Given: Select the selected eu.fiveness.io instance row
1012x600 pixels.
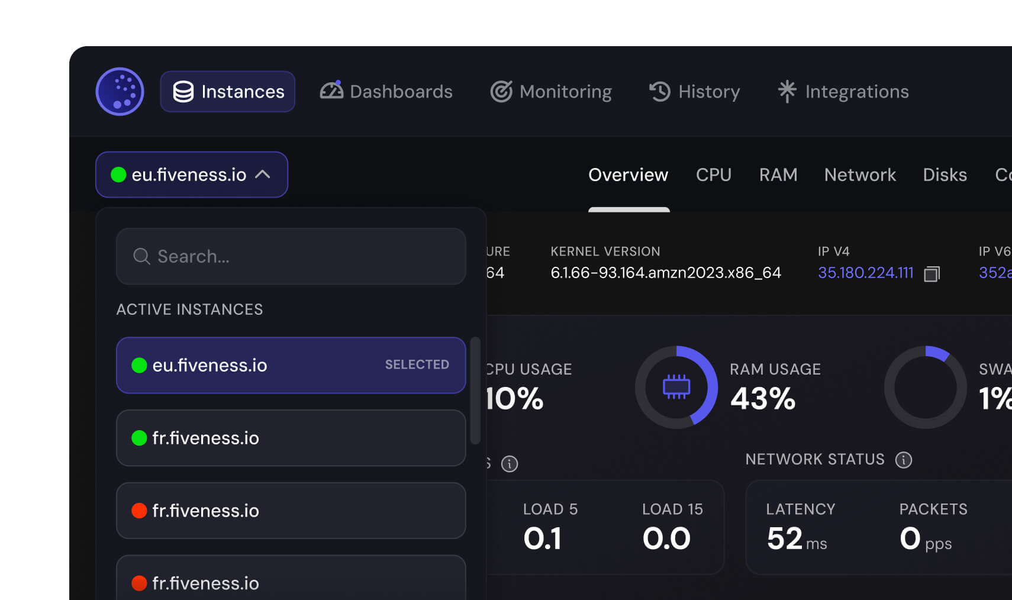Looking at the screenshot, I should click(x=291, y=365).
